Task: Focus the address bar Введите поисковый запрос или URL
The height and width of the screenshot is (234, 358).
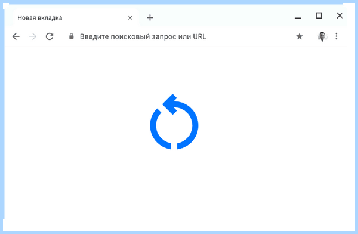Action: click(x=143, y=36)
